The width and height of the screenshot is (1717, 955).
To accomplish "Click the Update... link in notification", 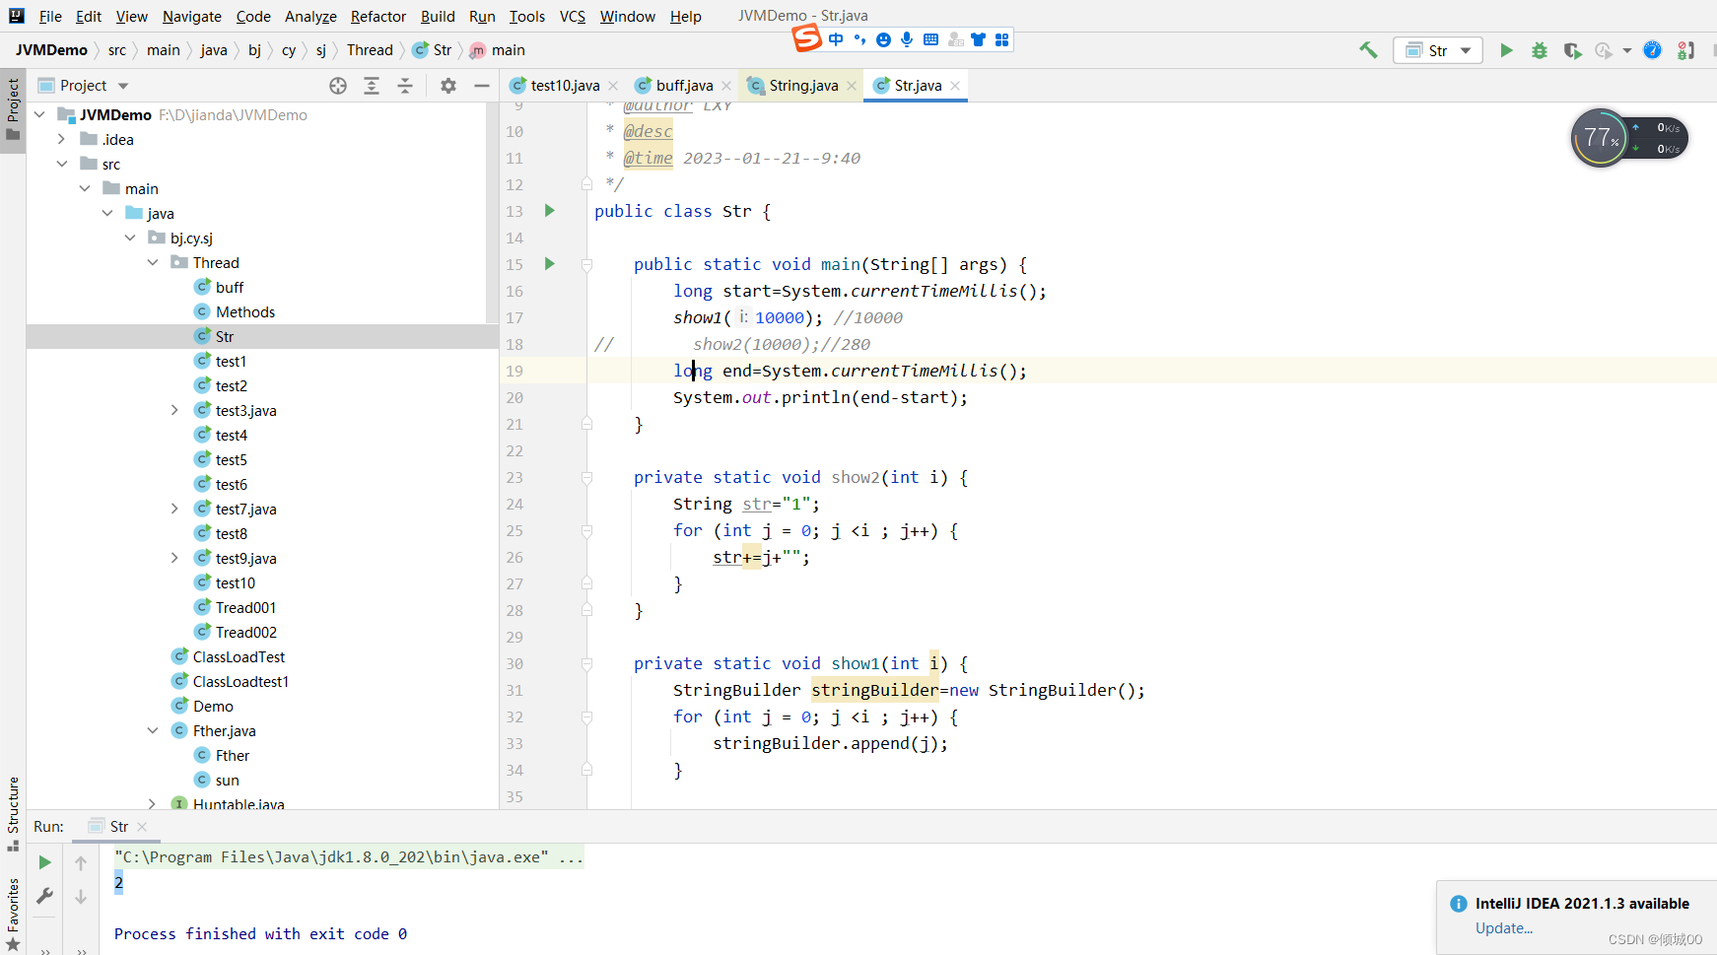I will pyautogui.click(x=1504, y=928).
